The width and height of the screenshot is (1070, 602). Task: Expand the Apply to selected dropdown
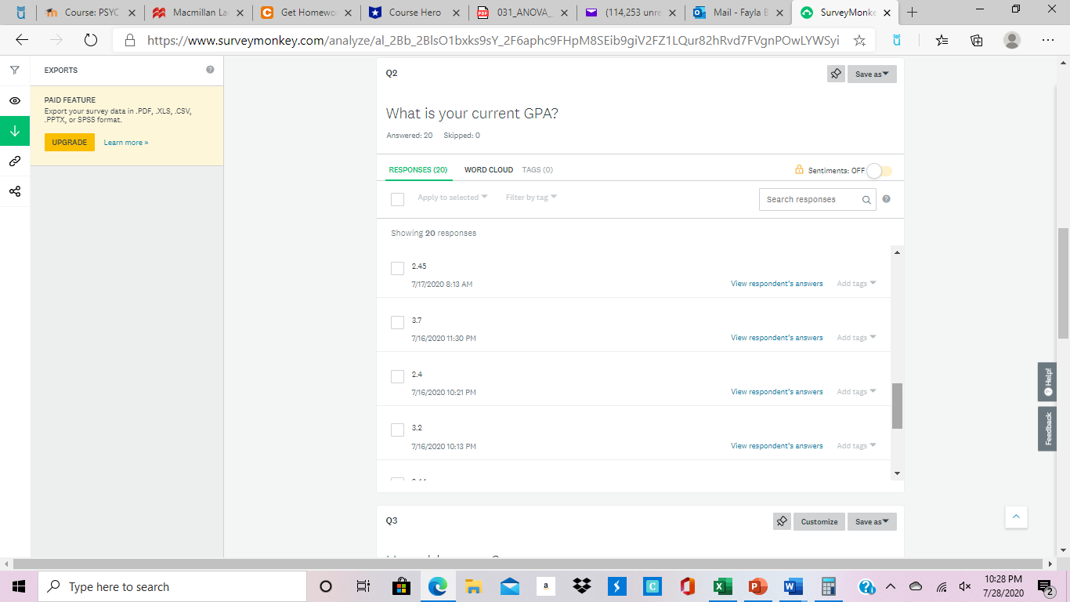(452, 198)
